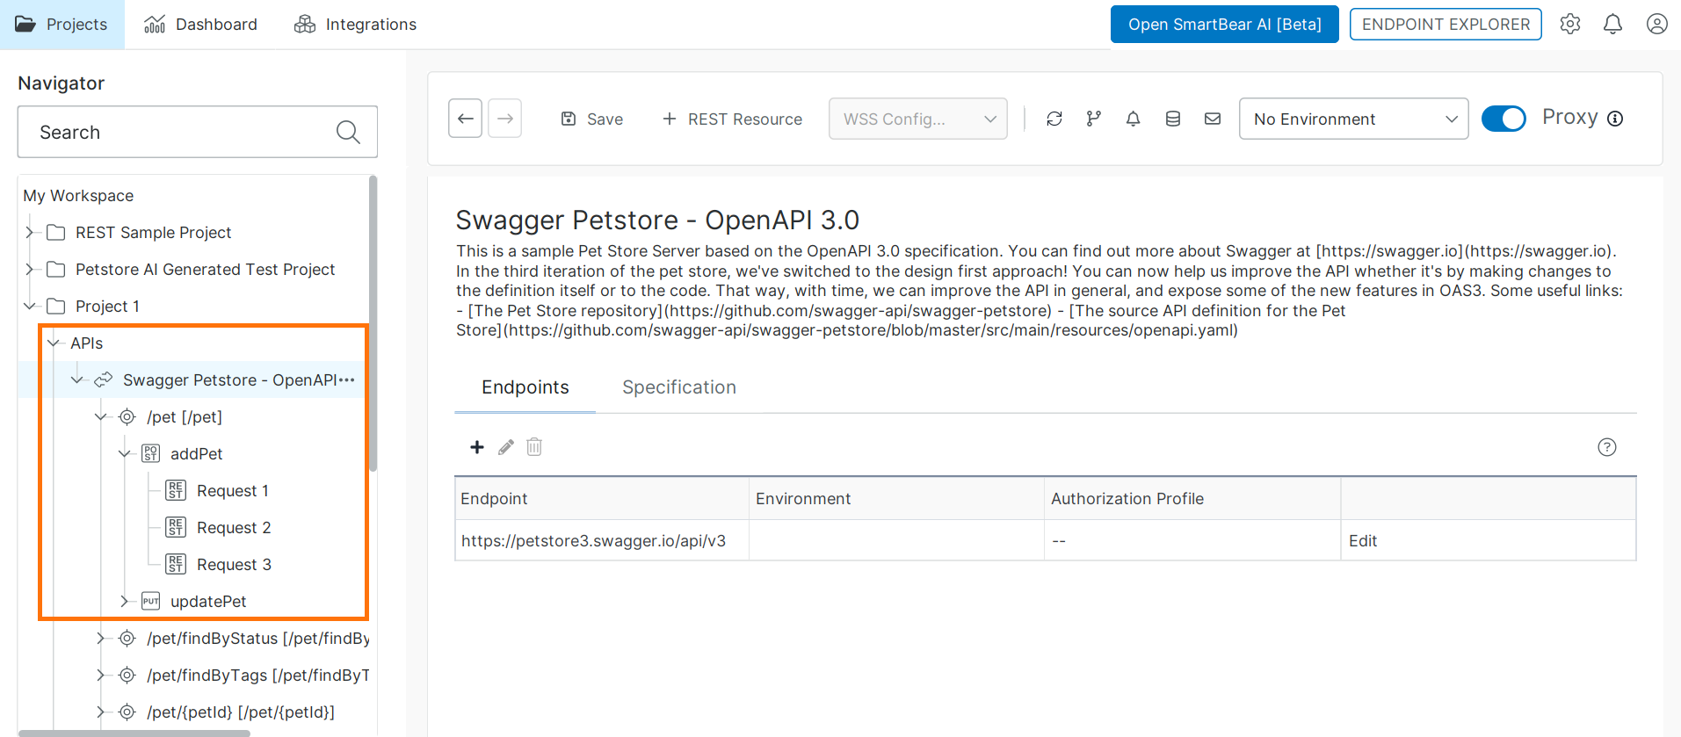
Task: Click the toolbar bell icon
Action: pyautogui.click(x=1133, y=119)
